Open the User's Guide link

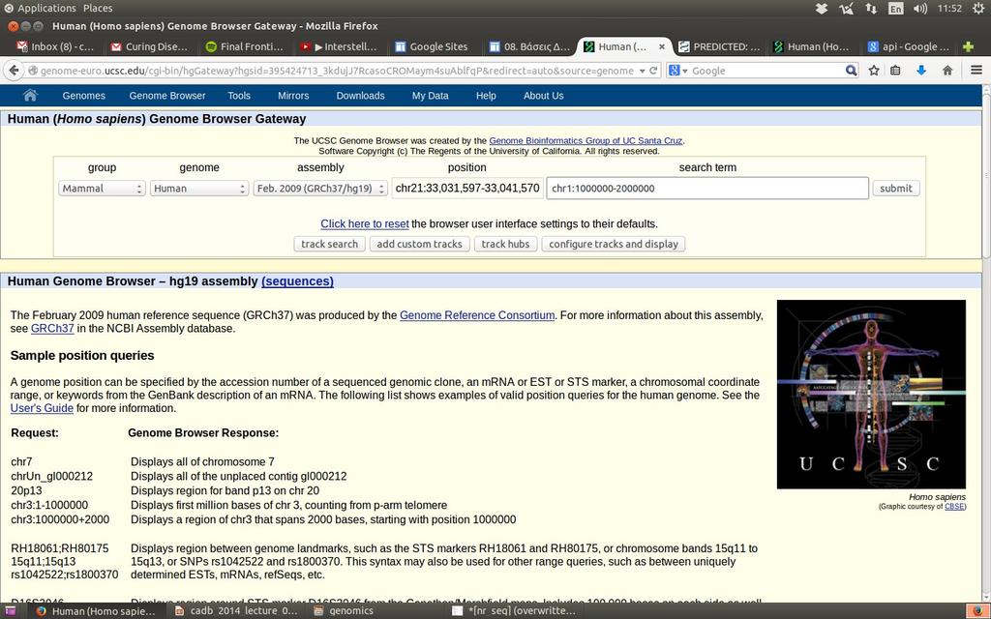[x=42, y=408]
